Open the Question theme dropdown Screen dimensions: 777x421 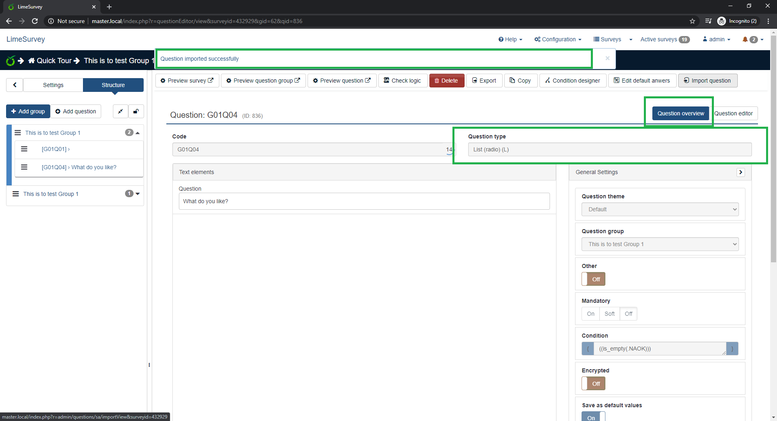(x=660, y=209)
